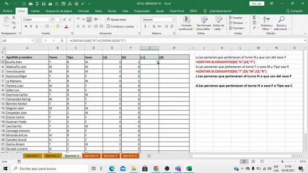
Task: Click ¿Qué desea hacer? search box
Action: 220,11
